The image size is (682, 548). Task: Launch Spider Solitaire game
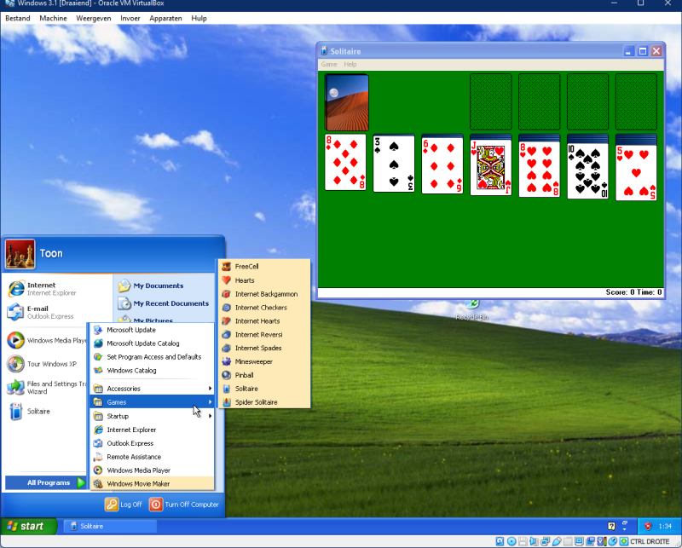[x=264, y=402]
